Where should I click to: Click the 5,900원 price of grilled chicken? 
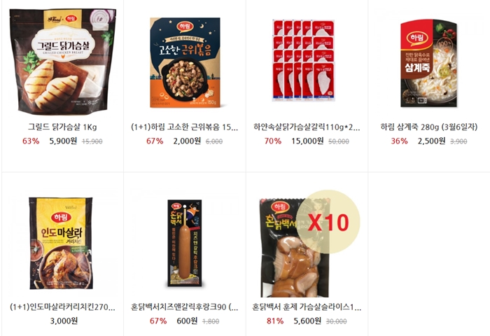tap(63, 141)
